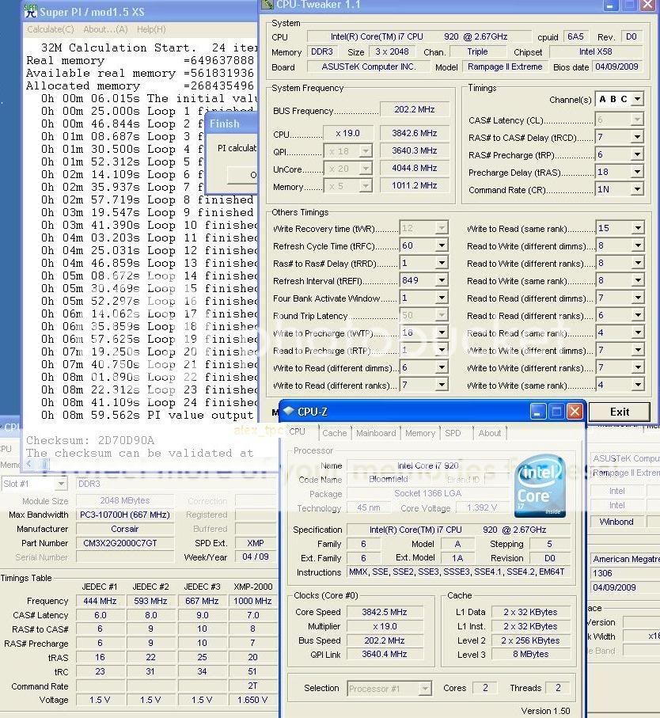The image size is (660, 718).
Task: Open the RAS# to CAS# Delay (tRCD) dropdown
Action: [637, 137]
